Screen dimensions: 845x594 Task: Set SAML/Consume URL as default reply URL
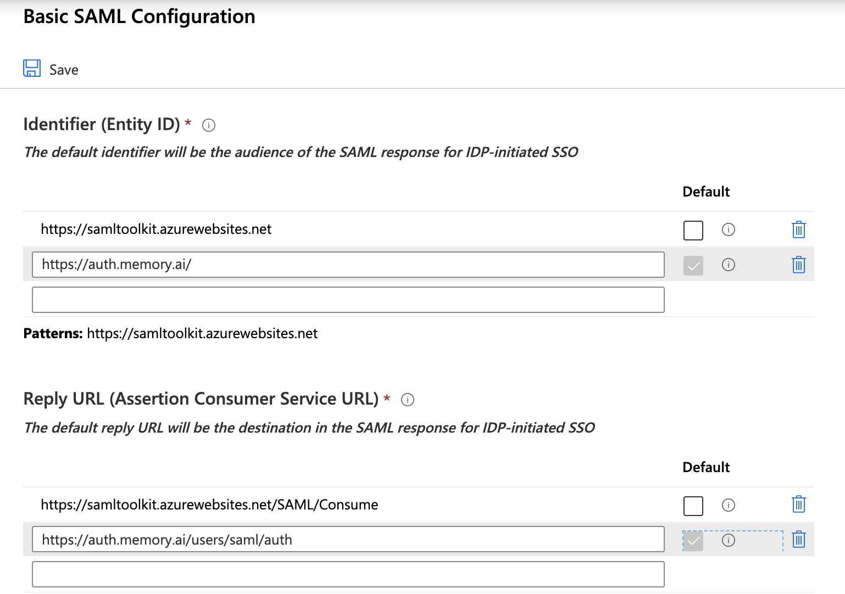(x=693, y=506)
